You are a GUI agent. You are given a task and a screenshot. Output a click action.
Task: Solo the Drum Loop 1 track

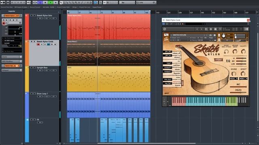(34, 93)
